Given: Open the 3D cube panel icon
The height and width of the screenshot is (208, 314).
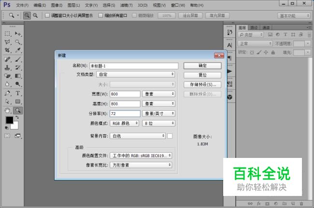Looking at the screenshot, I should tap(229, 97).
